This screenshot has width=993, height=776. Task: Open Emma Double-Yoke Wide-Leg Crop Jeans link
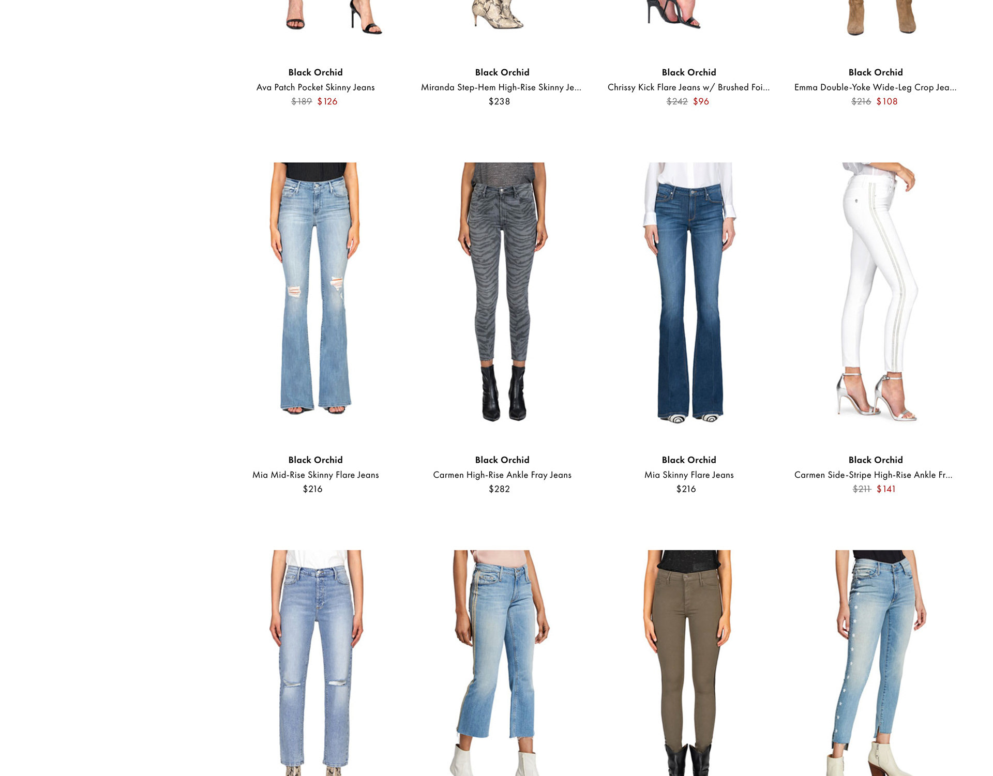tap(875, 87)
